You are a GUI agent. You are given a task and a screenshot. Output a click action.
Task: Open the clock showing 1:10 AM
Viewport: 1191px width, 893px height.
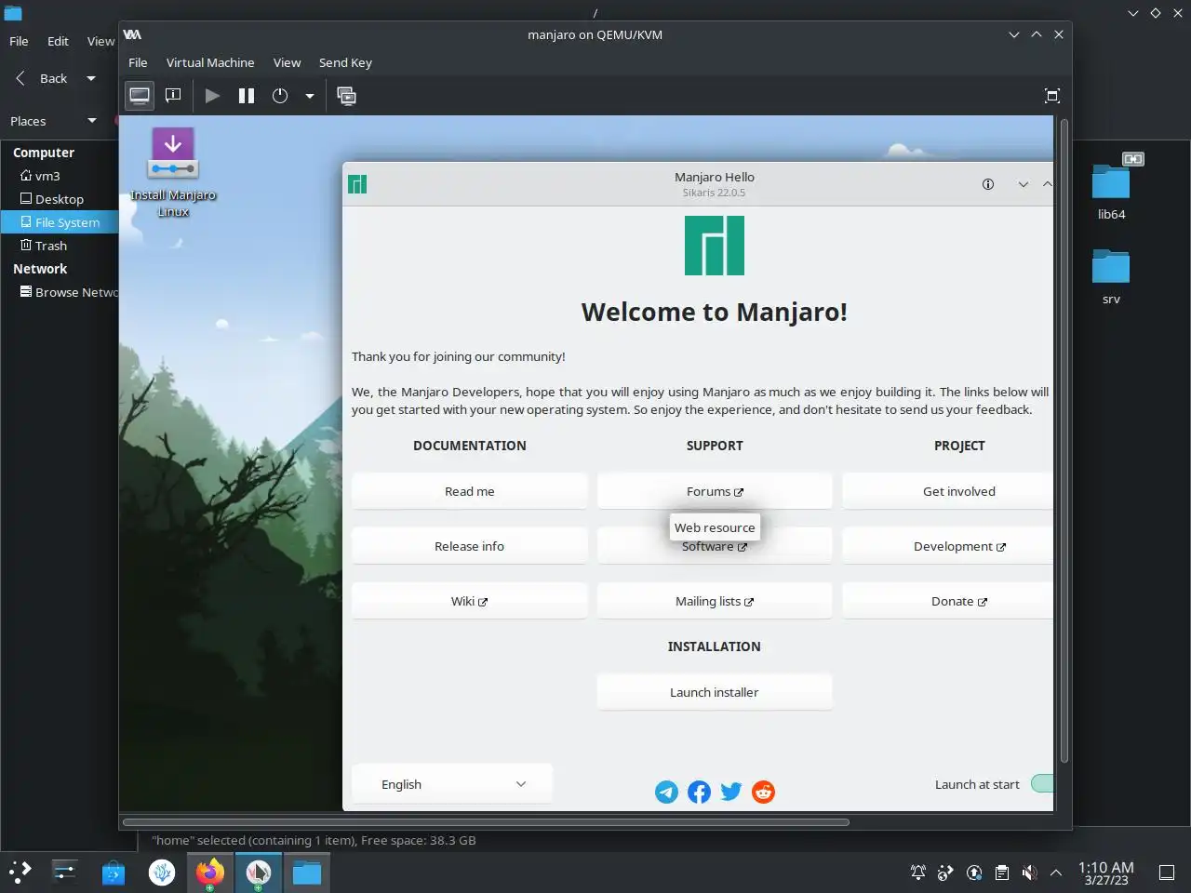click(x=1106, y=873)
